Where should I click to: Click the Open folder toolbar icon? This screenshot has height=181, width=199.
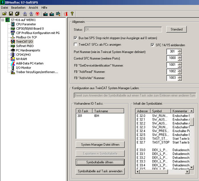pos(5,14)
